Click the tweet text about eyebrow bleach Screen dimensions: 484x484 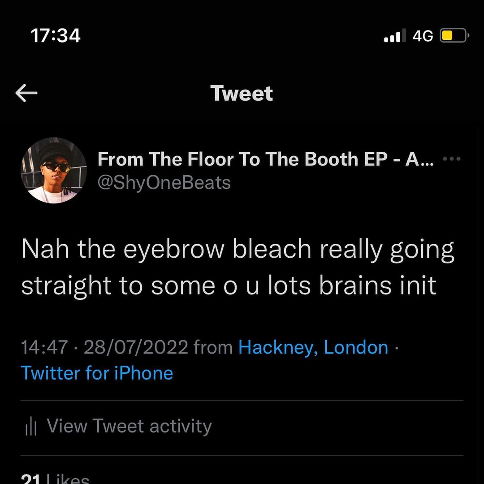coord(238,267)
